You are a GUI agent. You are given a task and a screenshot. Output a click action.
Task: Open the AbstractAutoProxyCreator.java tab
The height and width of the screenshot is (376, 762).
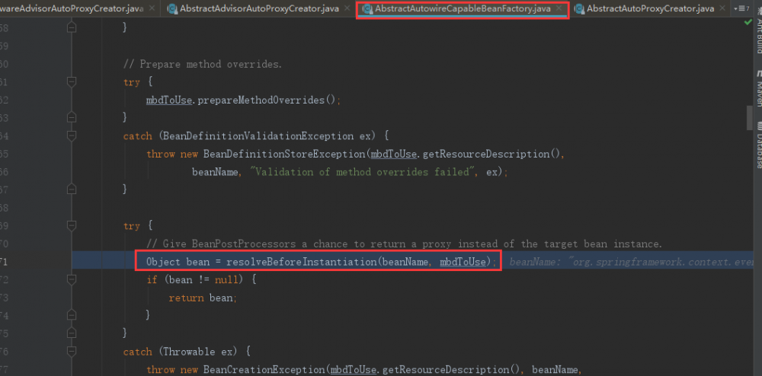650,8
